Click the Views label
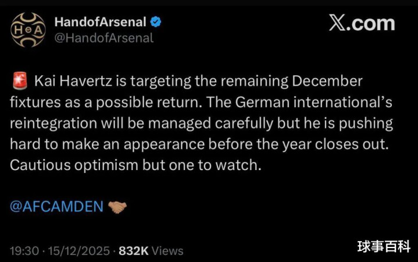418x262 pixels. click(x=167, y=251)
